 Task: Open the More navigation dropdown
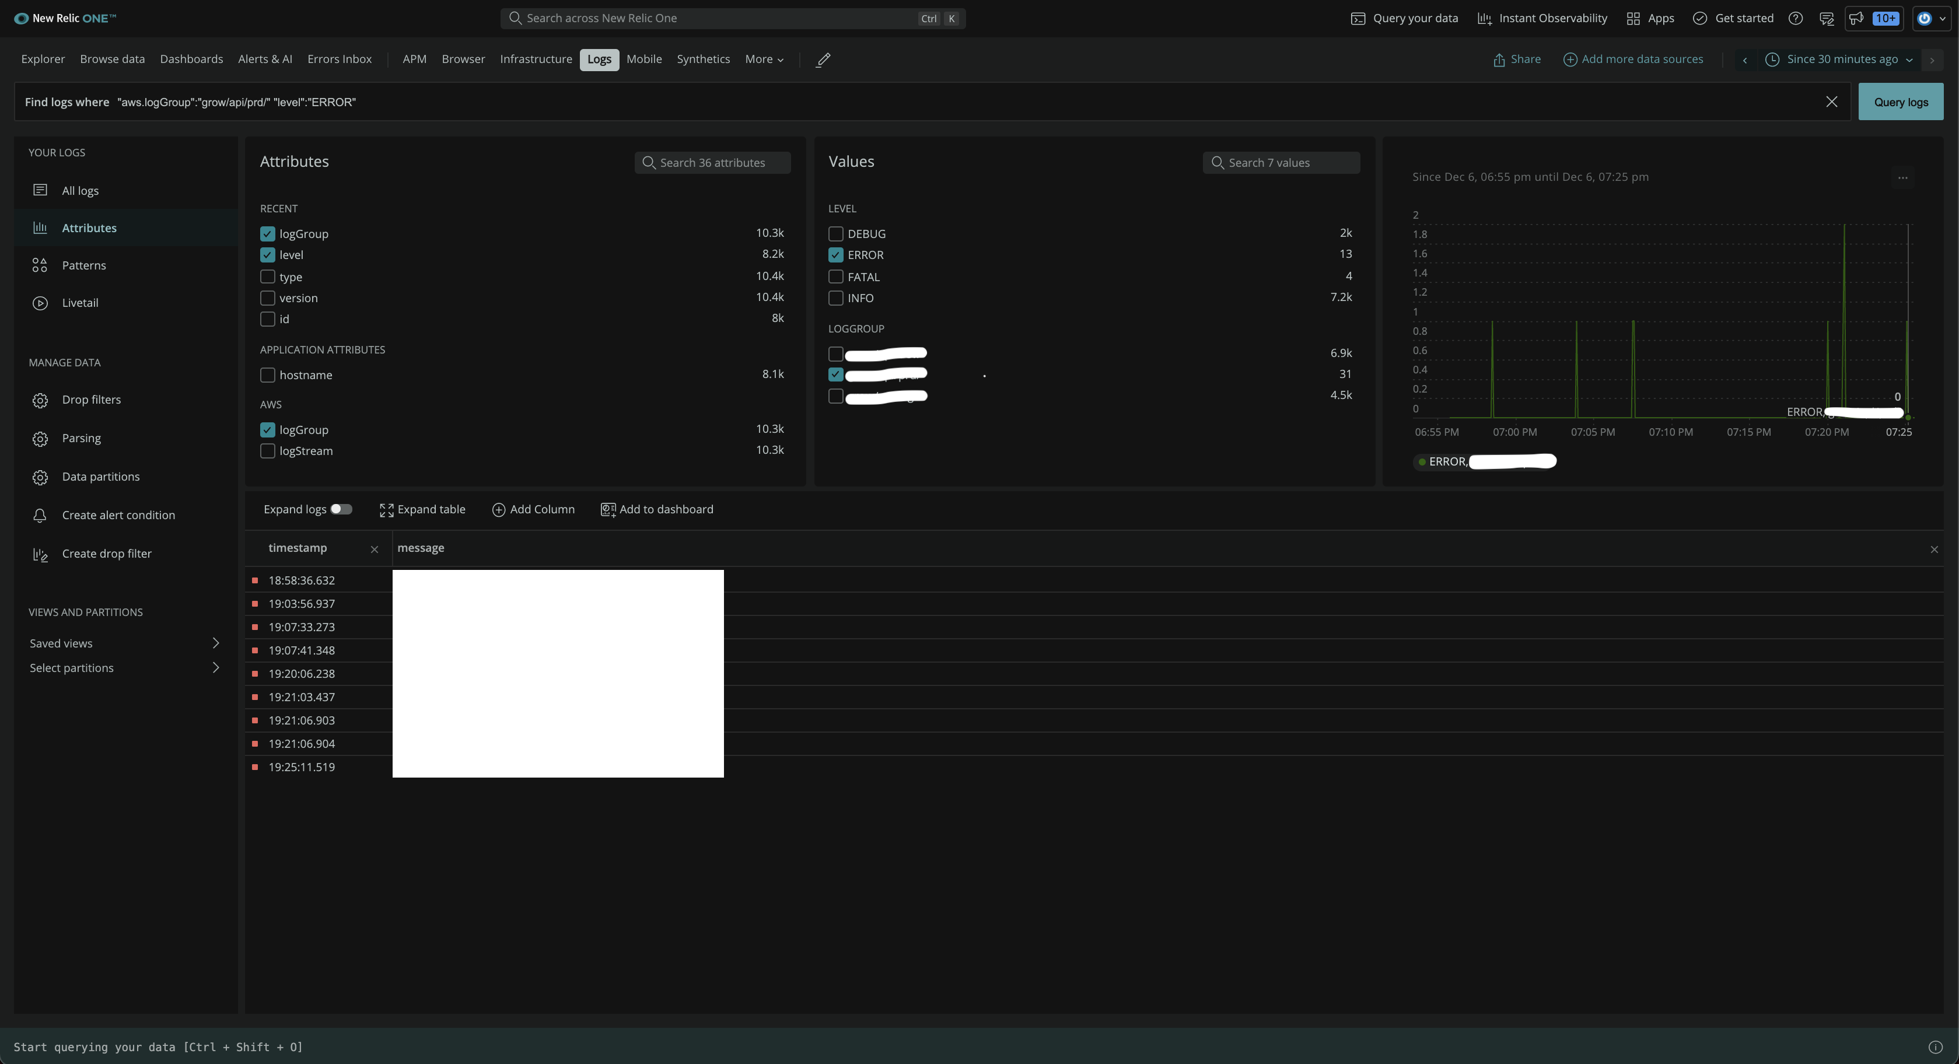[x=764, y=60]
